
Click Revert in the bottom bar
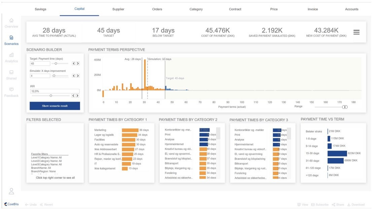46,205
